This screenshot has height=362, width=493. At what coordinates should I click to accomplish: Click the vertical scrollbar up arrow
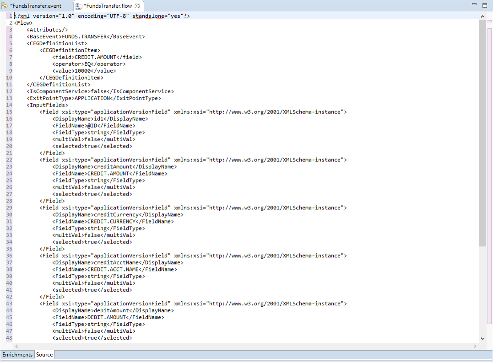[x=482, y=16]
